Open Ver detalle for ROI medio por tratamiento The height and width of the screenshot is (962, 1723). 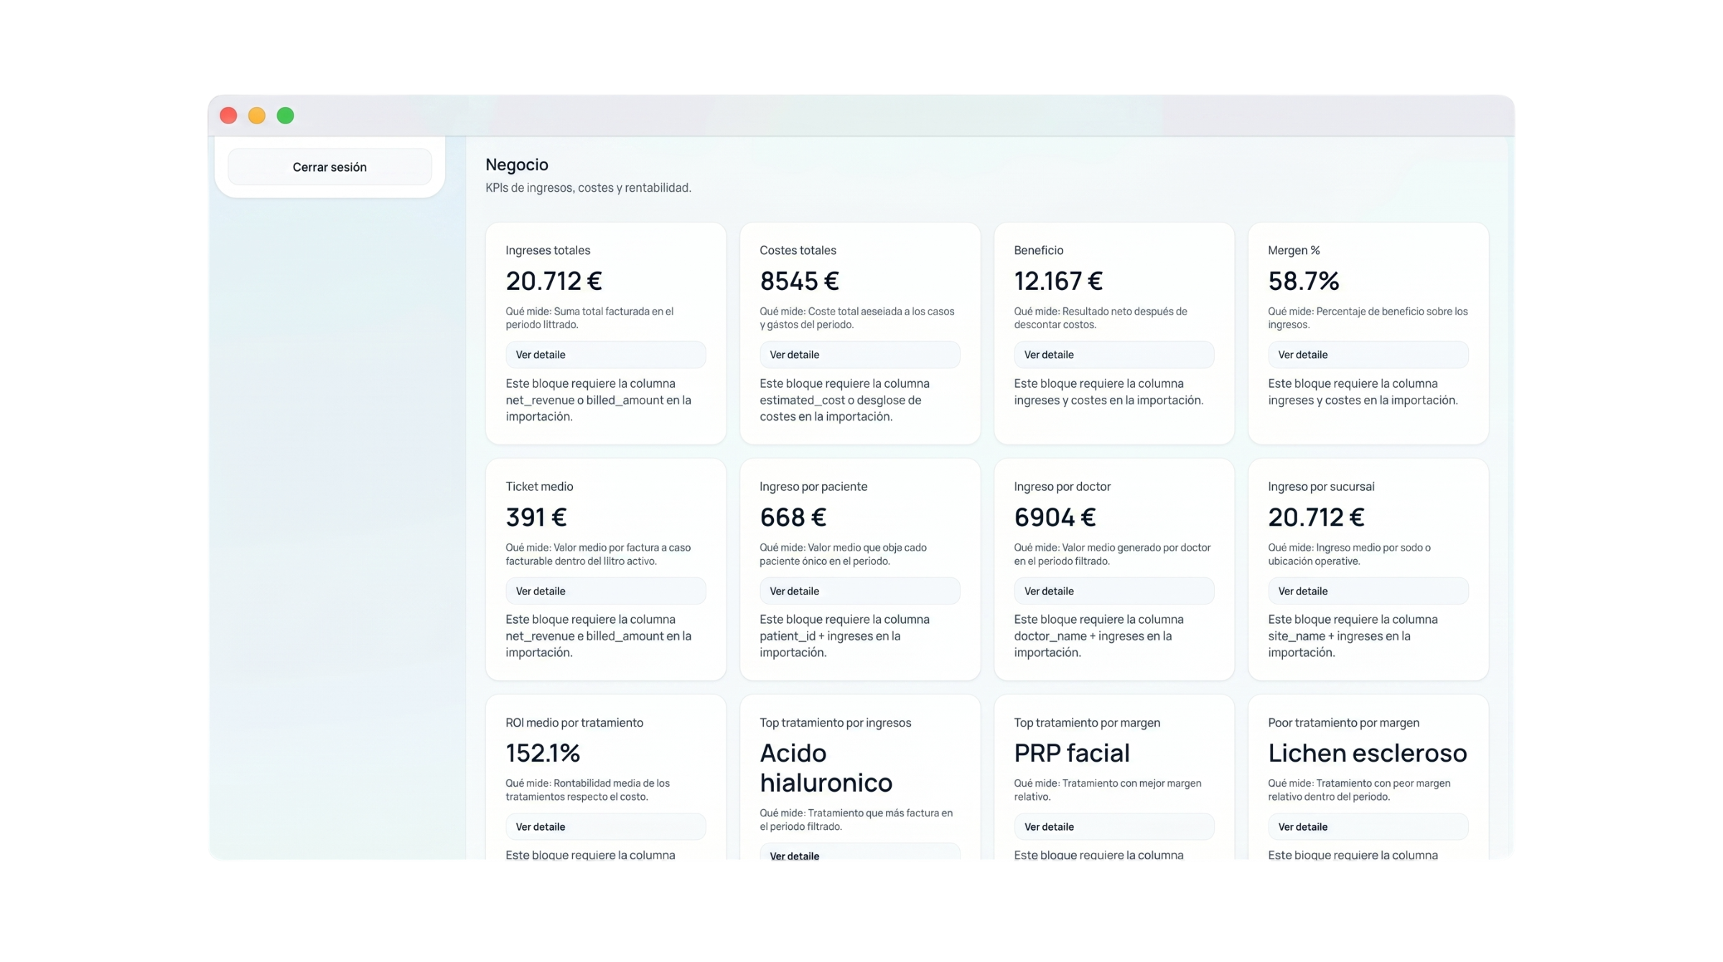tap(605, 826)
